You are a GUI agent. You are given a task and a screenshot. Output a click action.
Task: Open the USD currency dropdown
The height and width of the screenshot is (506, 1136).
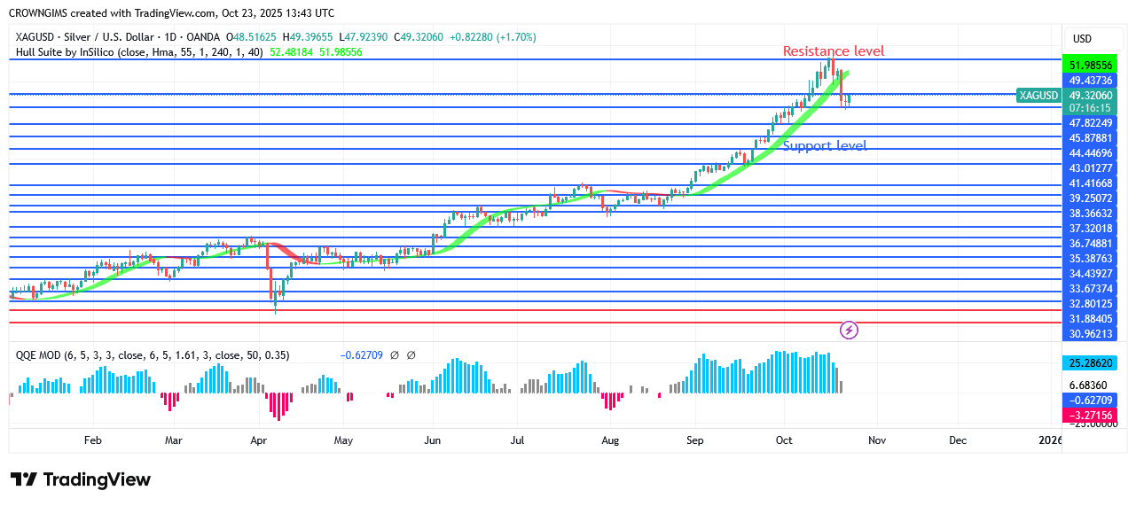click(1082, 39)
